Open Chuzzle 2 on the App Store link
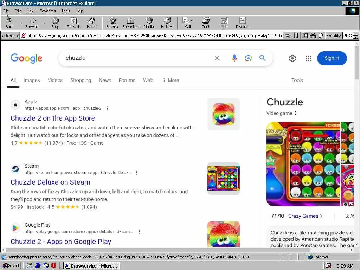The height and width of the screenshot is (270, 360). (x=53, y=118)
